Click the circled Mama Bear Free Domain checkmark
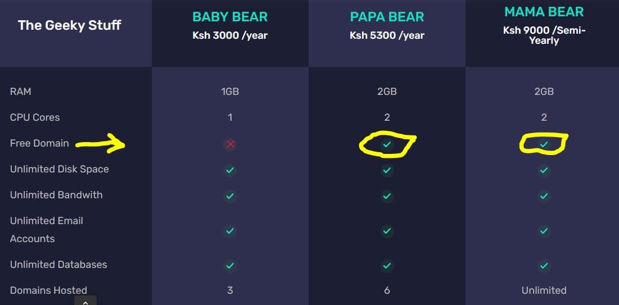The height and width of the screenshot is (305, 619). [x=544, y=144]
